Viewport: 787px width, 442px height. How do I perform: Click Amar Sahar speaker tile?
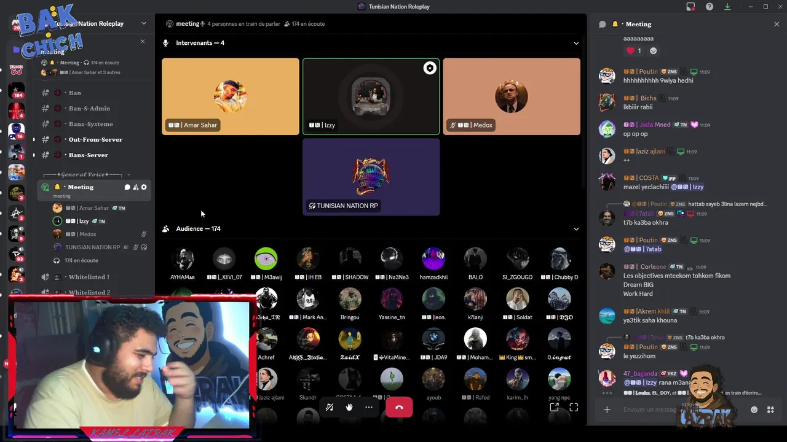(231, 96)
